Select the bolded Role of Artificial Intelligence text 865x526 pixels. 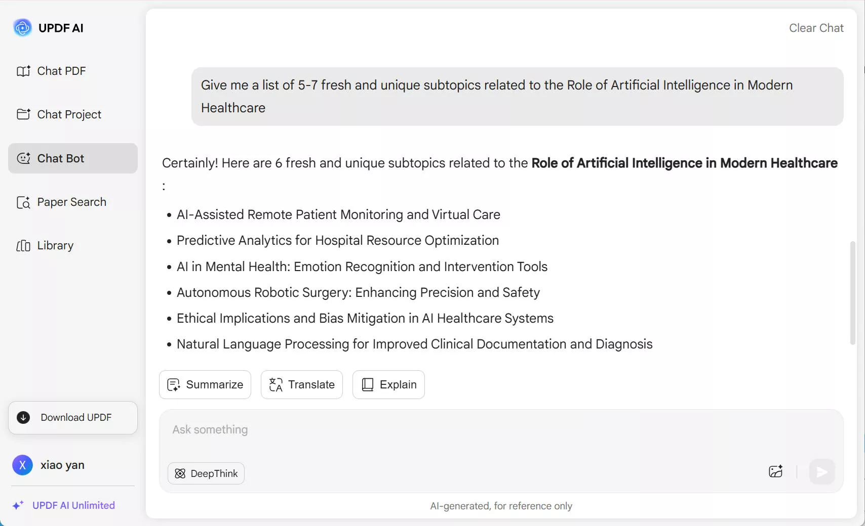click(x=684, y=163)
